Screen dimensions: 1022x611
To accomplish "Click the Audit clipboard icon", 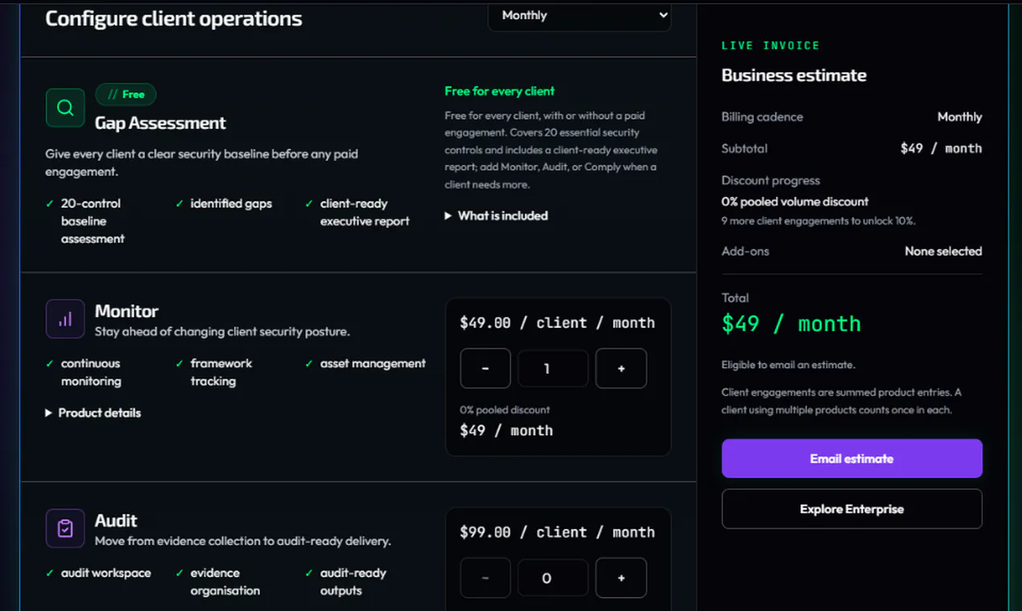I will click(65, 528).
